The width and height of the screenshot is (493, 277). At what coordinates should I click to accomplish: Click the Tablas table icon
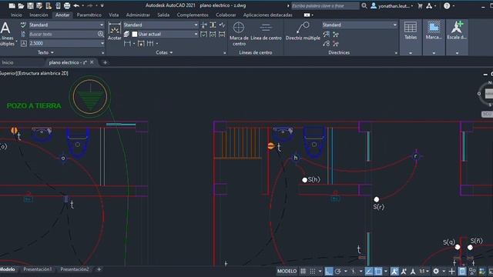click(411, 31)
